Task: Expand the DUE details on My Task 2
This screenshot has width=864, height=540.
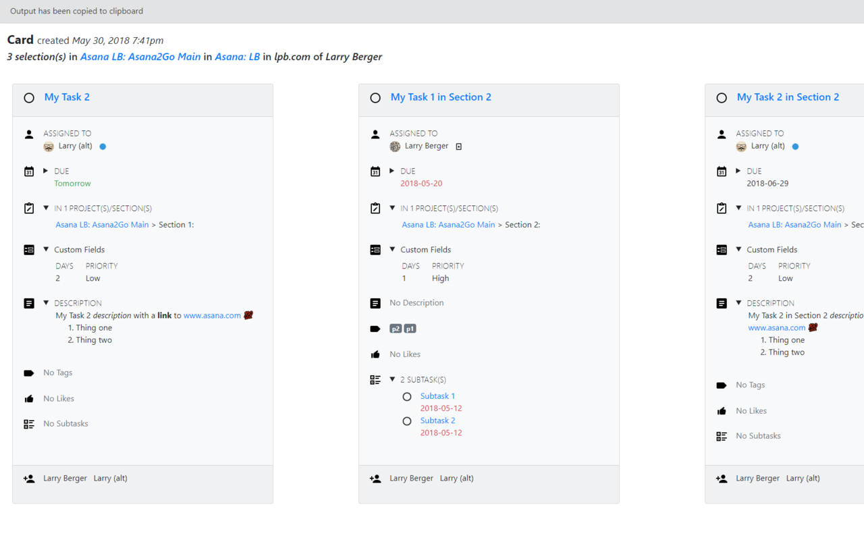Action: click(x=45, y=170)
